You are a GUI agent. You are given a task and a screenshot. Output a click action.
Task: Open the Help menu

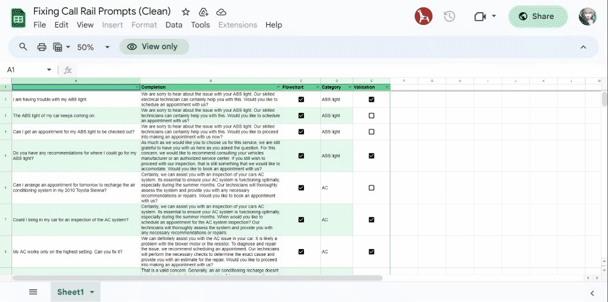274,25
